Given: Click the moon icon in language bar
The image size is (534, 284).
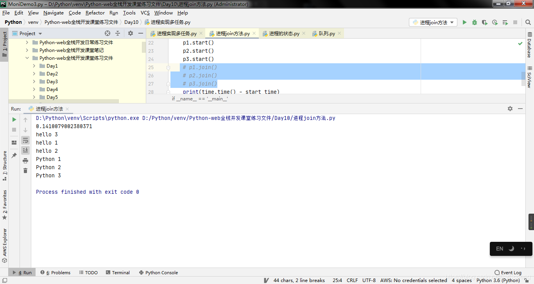Looking at the screenshot, I should (511, 248).
